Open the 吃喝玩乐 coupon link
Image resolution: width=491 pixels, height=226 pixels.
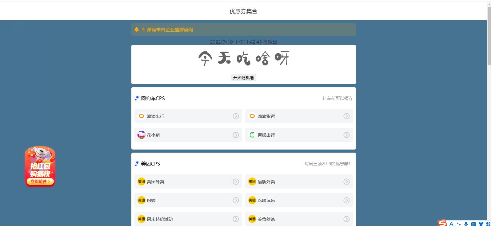point(299,200)
